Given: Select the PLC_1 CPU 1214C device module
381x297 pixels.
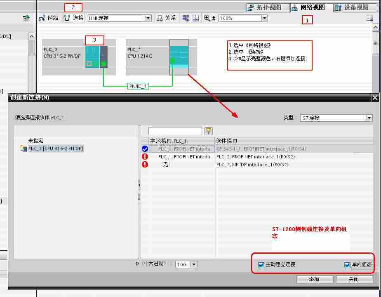Looking at the screenshot, I should (x=179, y=57).
